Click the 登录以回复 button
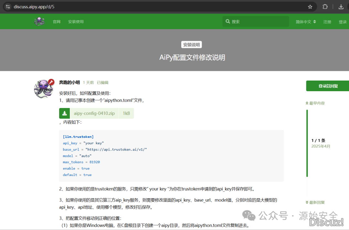The image size is (349, 230). (328, 86)
